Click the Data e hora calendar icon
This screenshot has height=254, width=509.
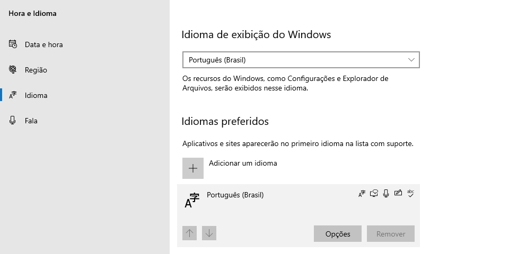tap(13, 44)
